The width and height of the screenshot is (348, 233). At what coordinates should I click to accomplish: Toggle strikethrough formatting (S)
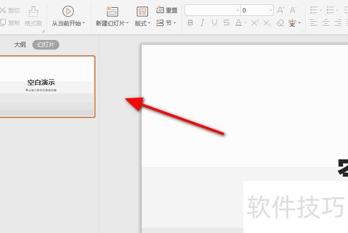point(227,23)
